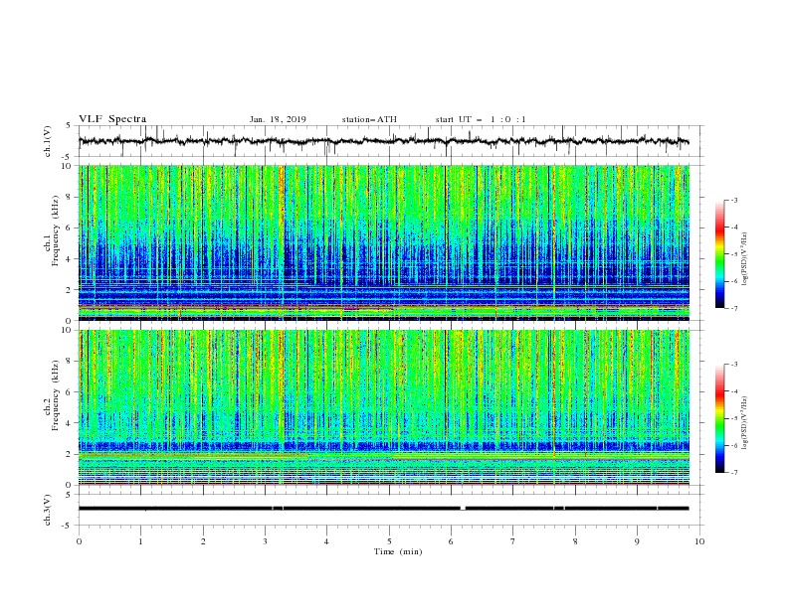Click the "station=ATH" label

click(369, 119)
